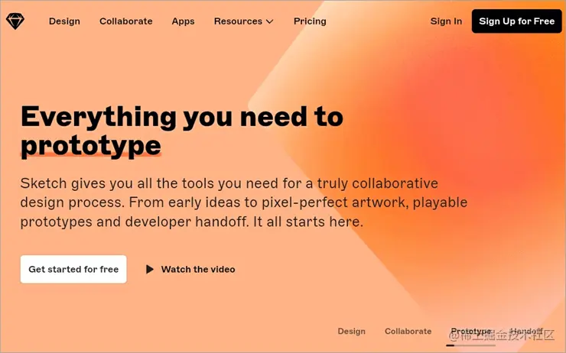Click the Sign Up for Free button
Viewport: 566px width, 353px height.
(516, 21)
